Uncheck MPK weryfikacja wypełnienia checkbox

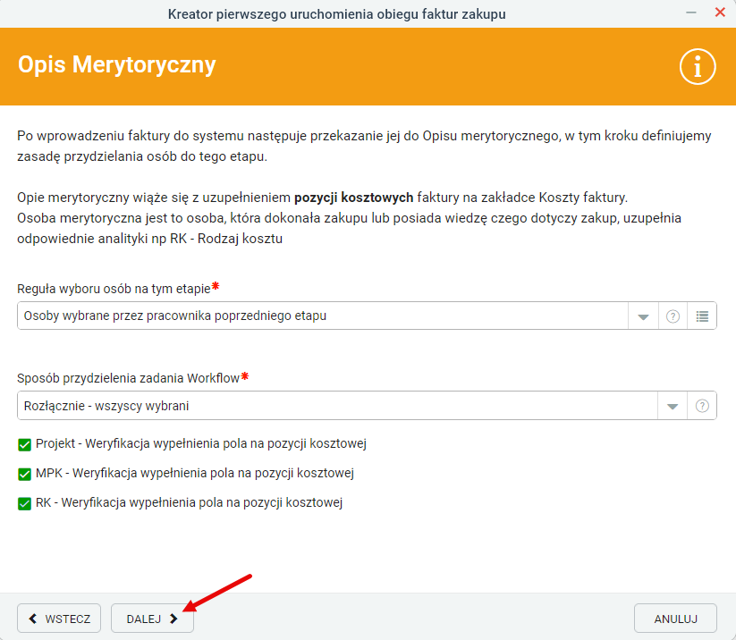pyautogui.click(x=24, y=474)
